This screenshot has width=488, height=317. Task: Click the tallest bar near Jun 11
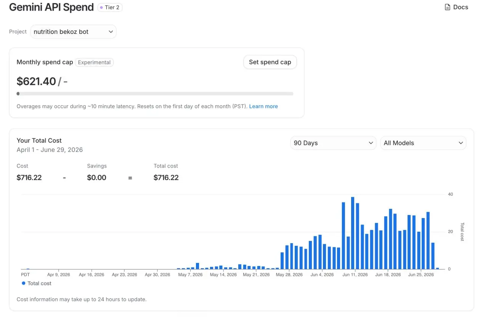[353, 233]
